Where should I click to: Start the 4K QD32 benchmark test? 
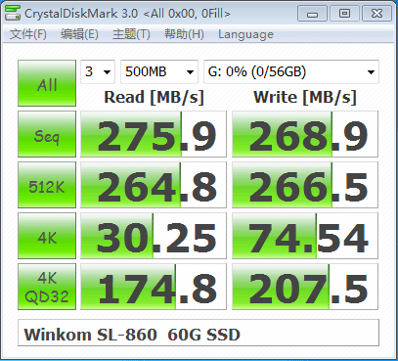pyautogui.click(x=47, y=287)
